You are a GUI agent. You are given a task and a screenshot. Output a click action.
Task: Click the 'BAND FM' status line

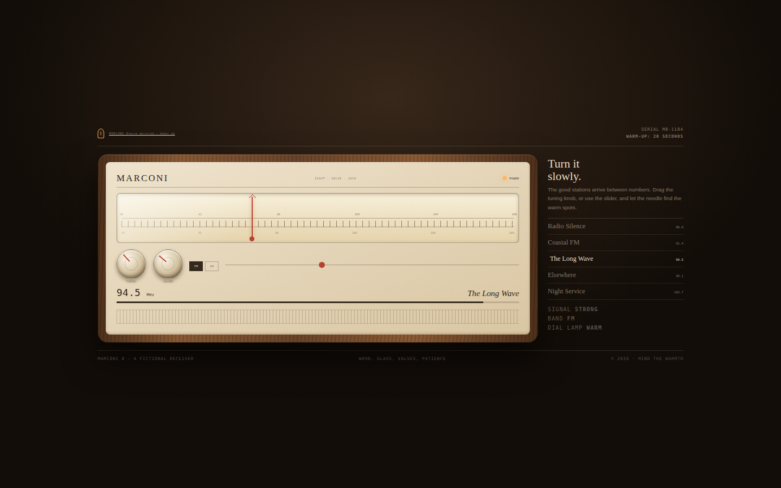point(561,319)
